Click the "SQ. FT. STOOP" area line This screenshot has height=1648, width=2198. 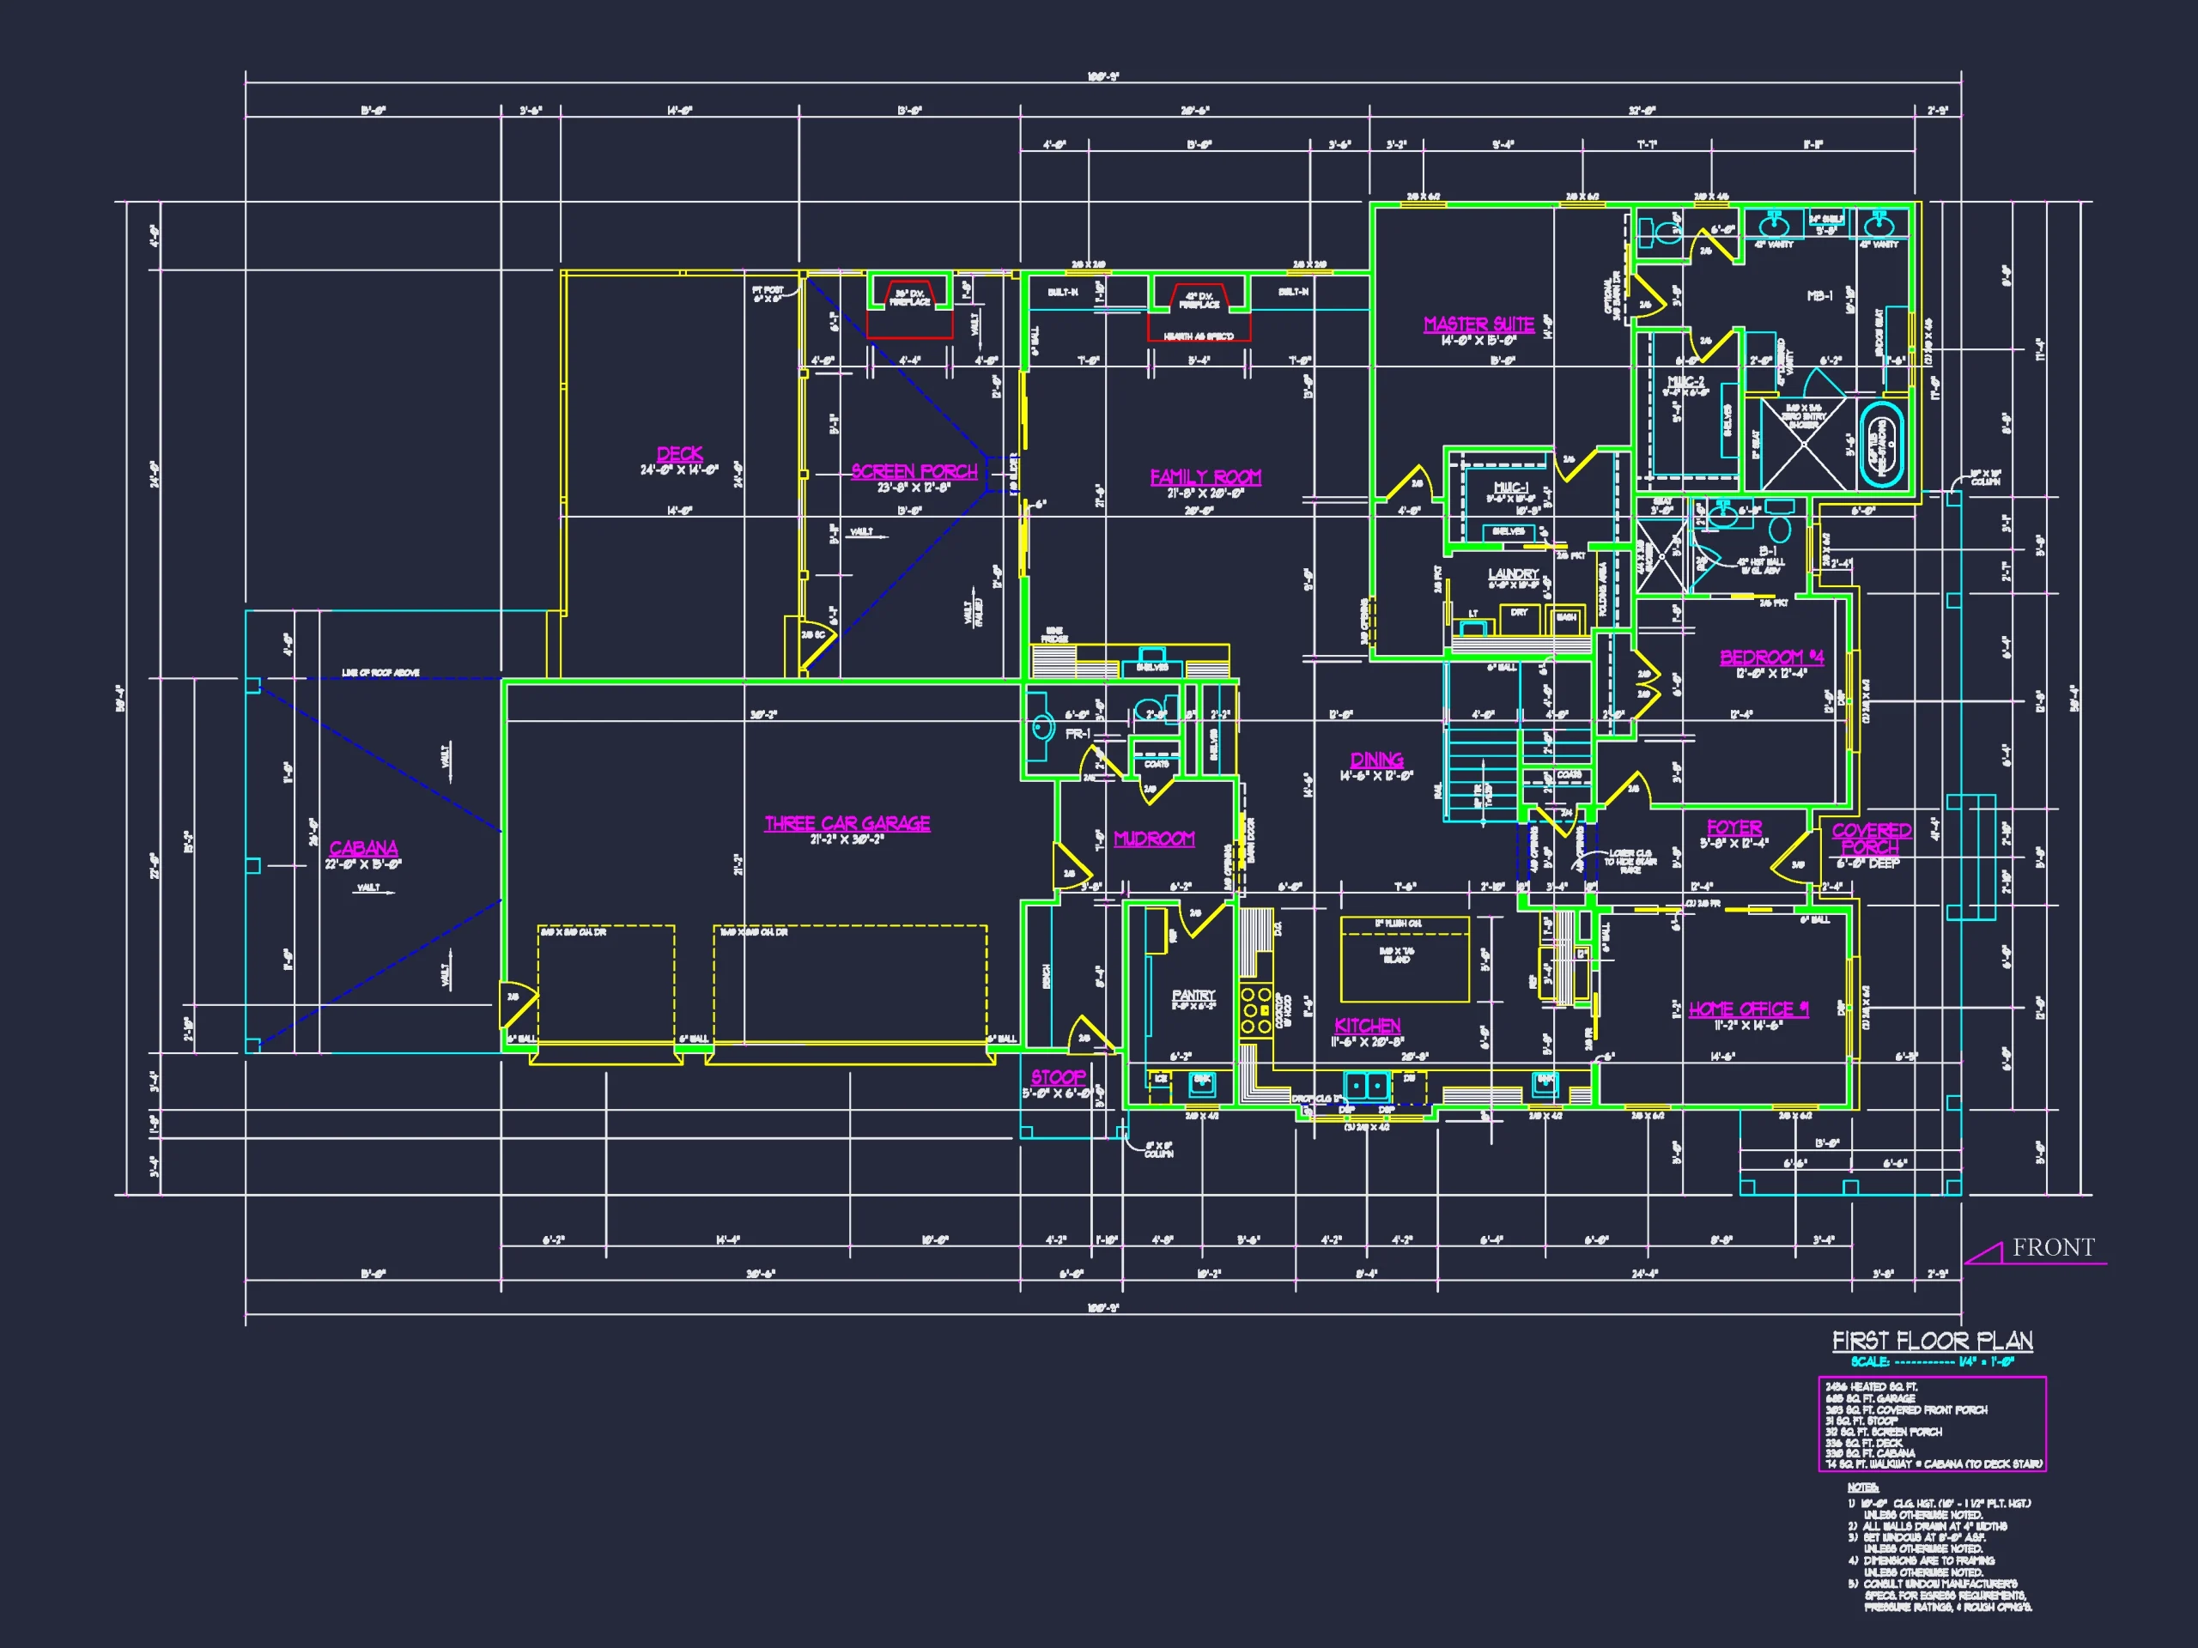coord(1861,1421)
